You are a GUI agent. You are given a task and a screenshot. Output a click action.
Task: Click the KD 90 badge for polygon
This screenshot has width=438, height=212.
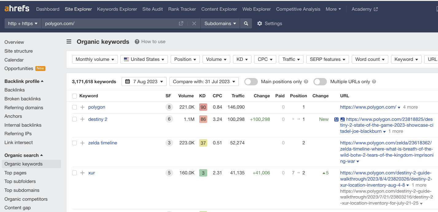[x=203, y=107]
